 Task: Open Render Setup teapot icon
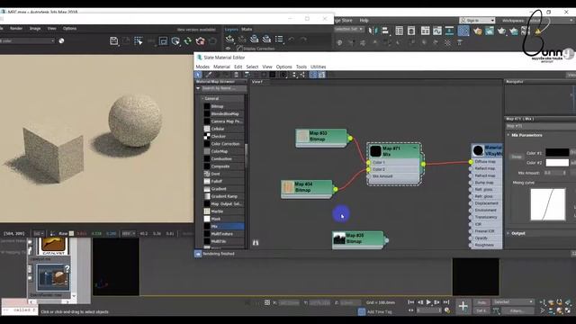click(477, 31)
